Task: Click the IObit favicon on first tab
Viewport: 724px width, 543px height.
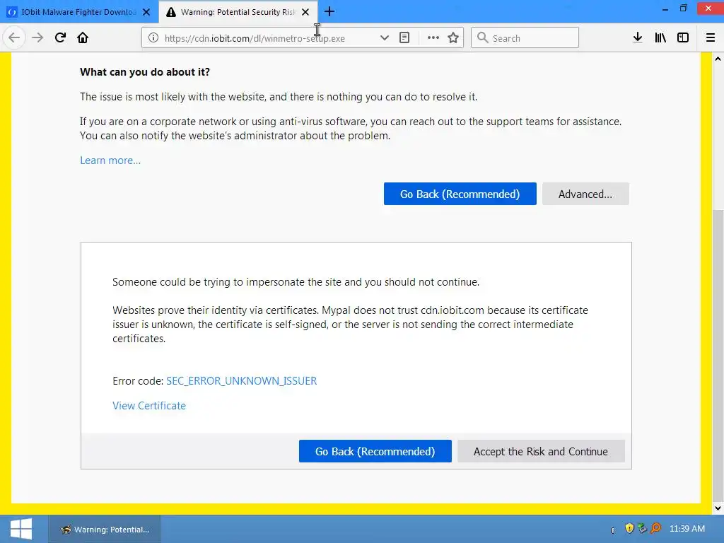Action: click(11, 12)
